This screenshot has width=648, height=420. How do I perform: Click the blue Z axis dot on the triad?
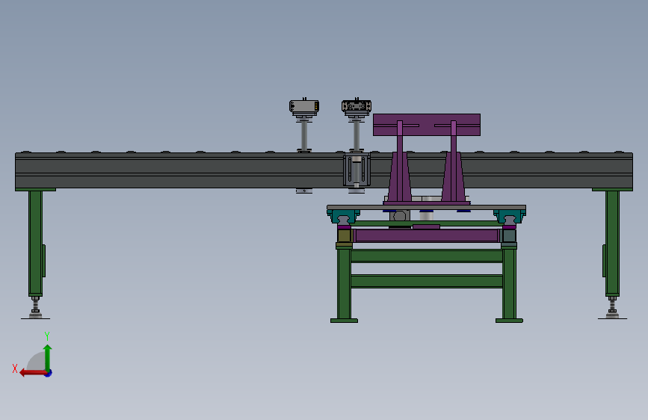click(x=49, y=373)
